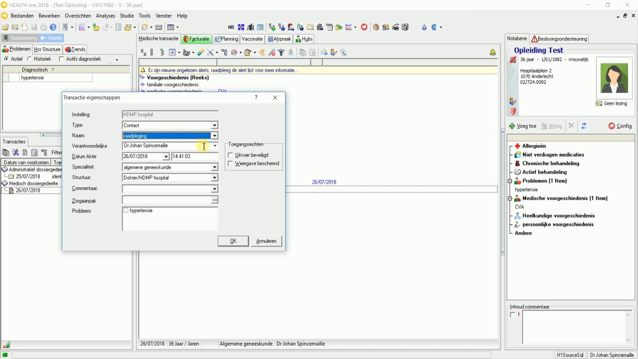Click the red circular star icon in toolbar
This screenshot has width=638, height=359.
tap(364, 27)
